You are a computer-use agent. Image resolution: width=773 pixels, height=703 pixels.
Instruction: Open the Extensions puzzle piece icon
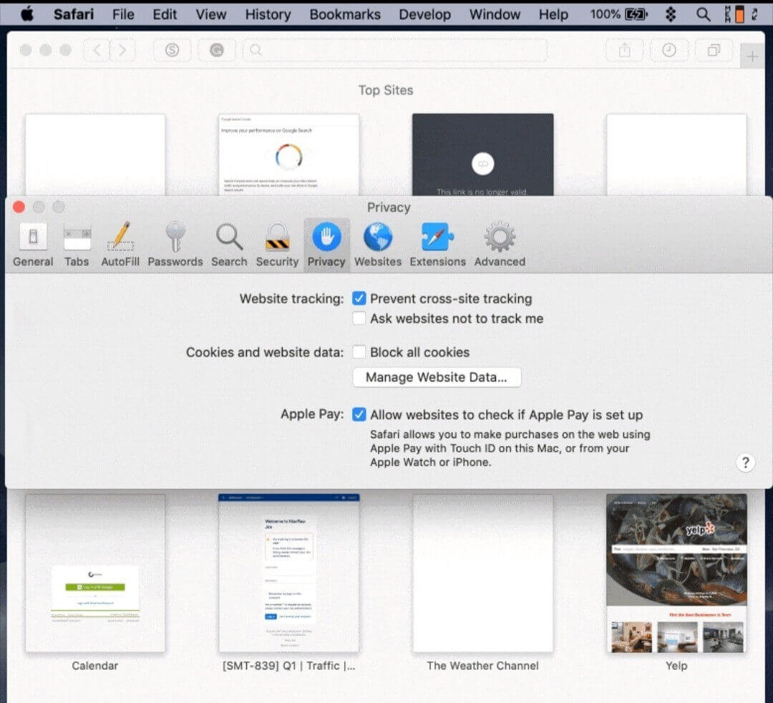coord(437,244)
